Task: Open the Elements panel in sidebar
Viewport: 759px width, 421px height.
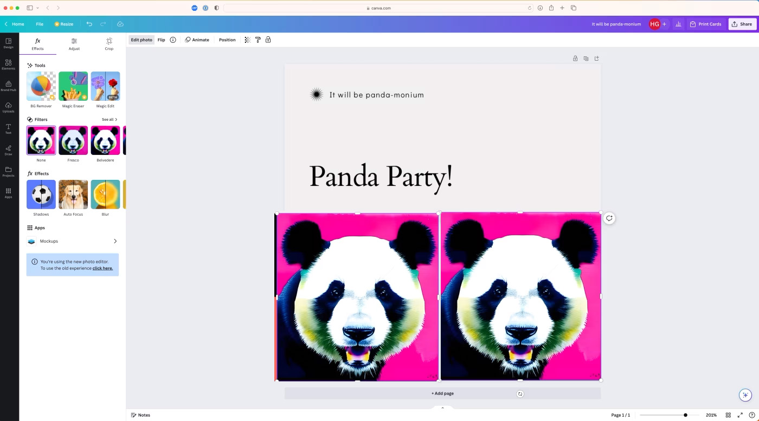Action: click(x=8, y=64)
